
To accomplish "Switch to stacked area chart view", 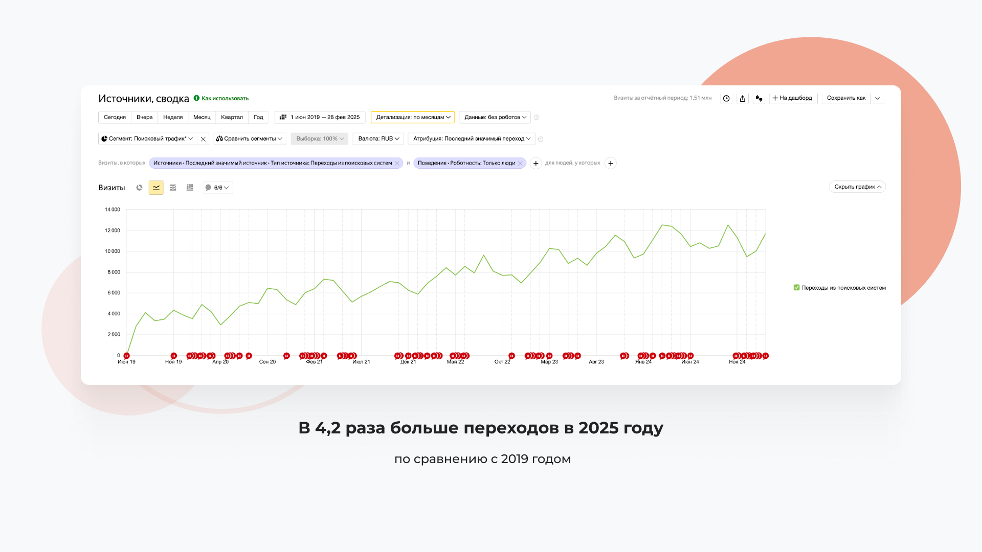I will (173, 188).
